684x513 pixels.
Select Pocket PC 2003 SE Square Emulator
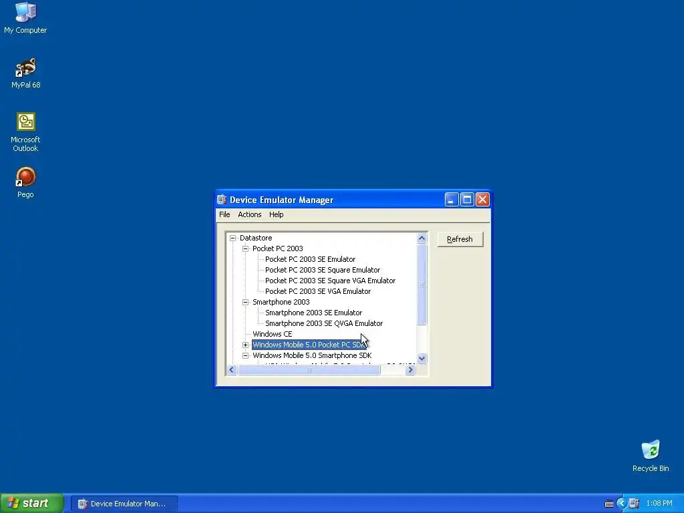click(323, 270)
